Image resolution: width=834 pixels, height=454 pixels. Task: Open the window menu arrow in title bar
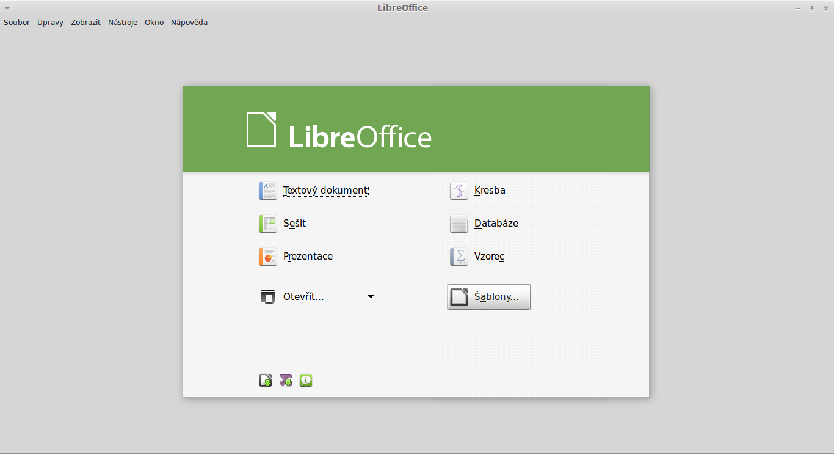(7, 8)
